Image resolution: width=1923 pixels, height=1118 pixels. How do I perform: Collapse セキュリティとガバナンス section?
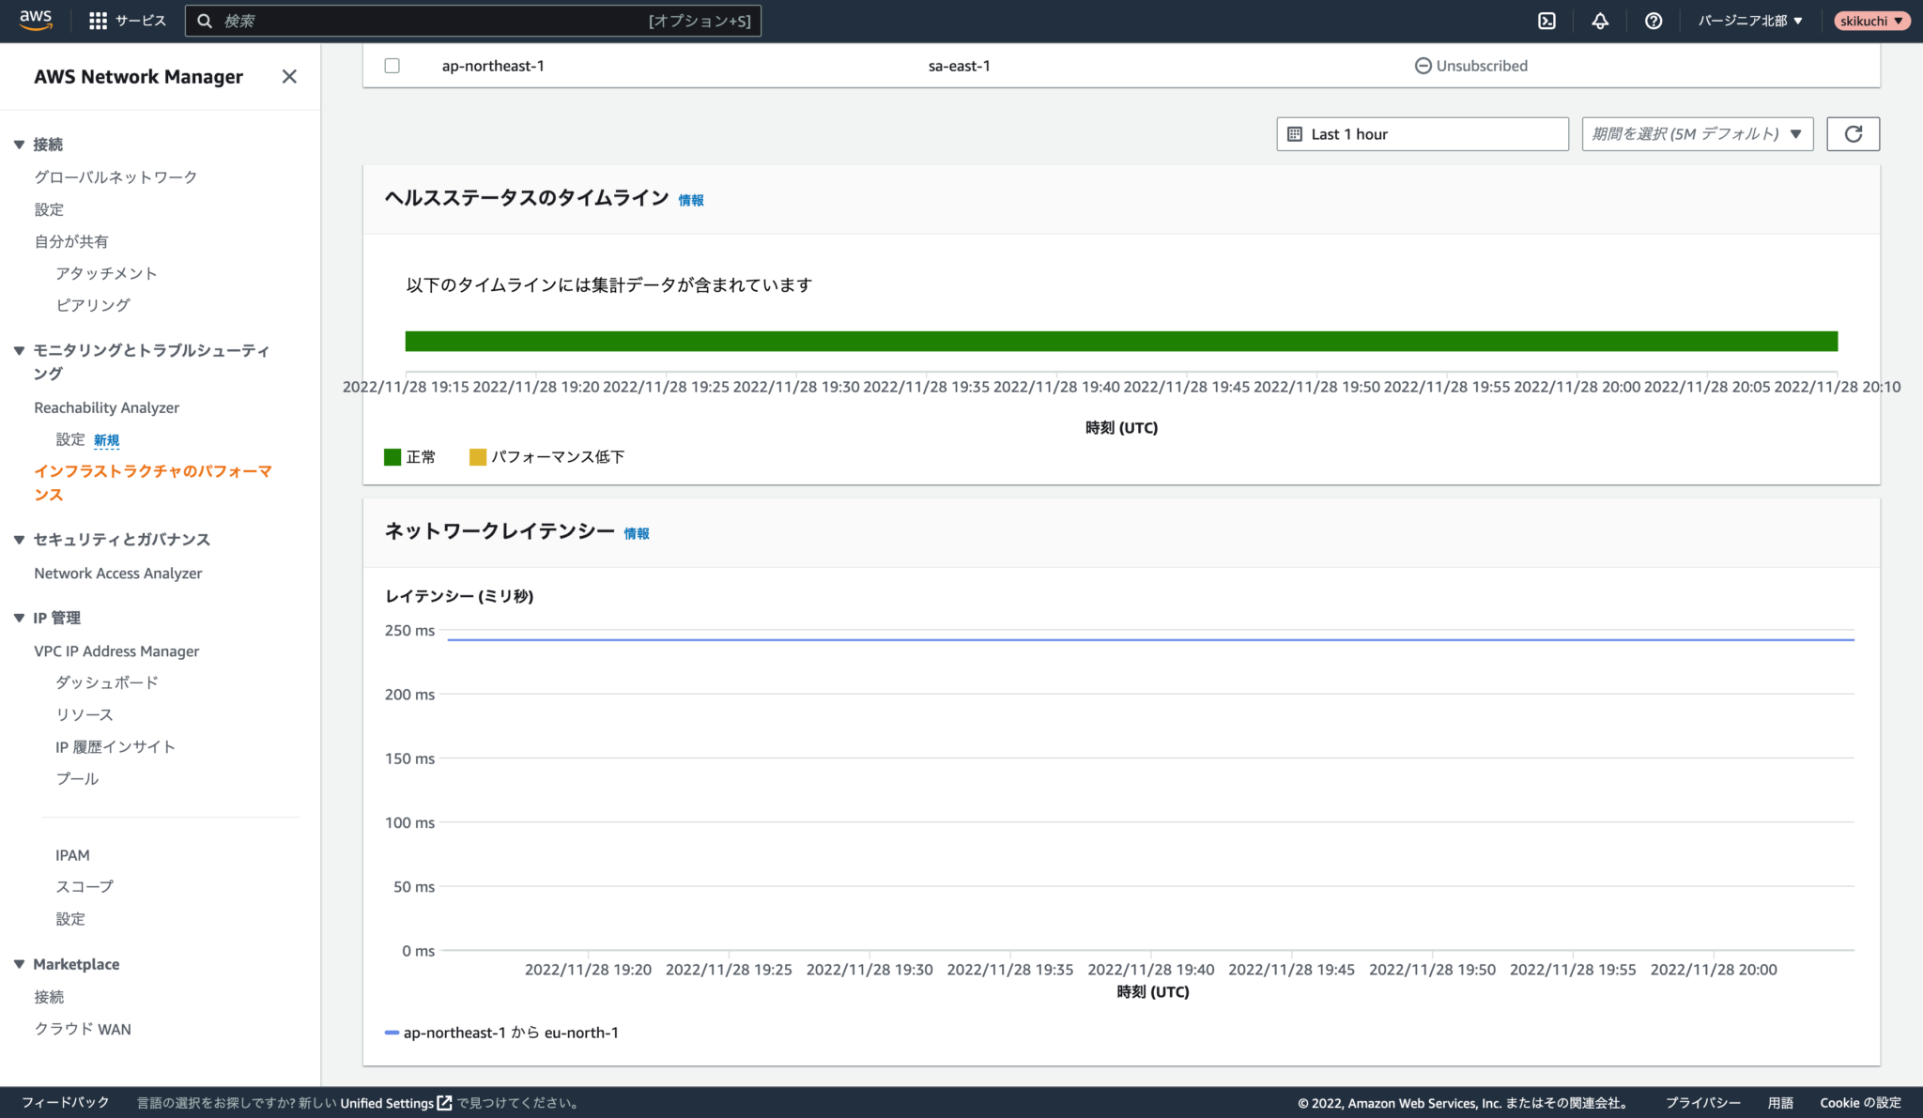click(19, 540)
